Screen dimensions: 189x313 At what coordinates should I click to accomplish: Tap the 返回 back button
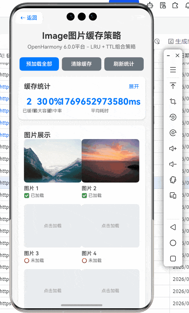29,18
